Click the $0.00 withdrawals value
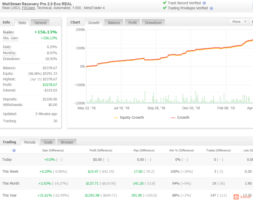Screen dimensions: 253x201 click(53, 105)
